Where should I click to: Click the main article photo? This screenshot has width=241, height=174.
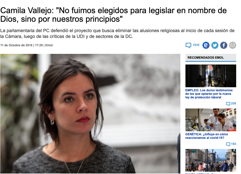[90, 114]
